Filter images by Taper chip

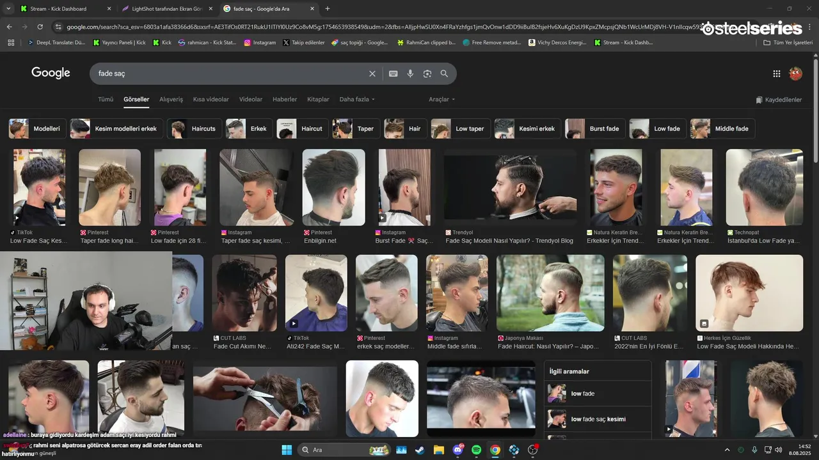(x=356, y=128)
